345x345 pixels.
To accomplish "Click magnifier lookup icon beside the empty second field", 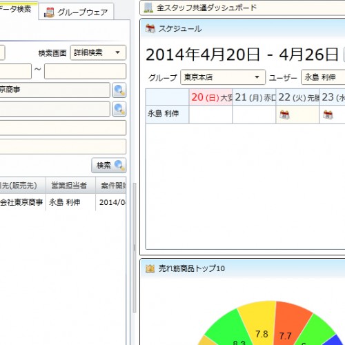I will [119, 109].
